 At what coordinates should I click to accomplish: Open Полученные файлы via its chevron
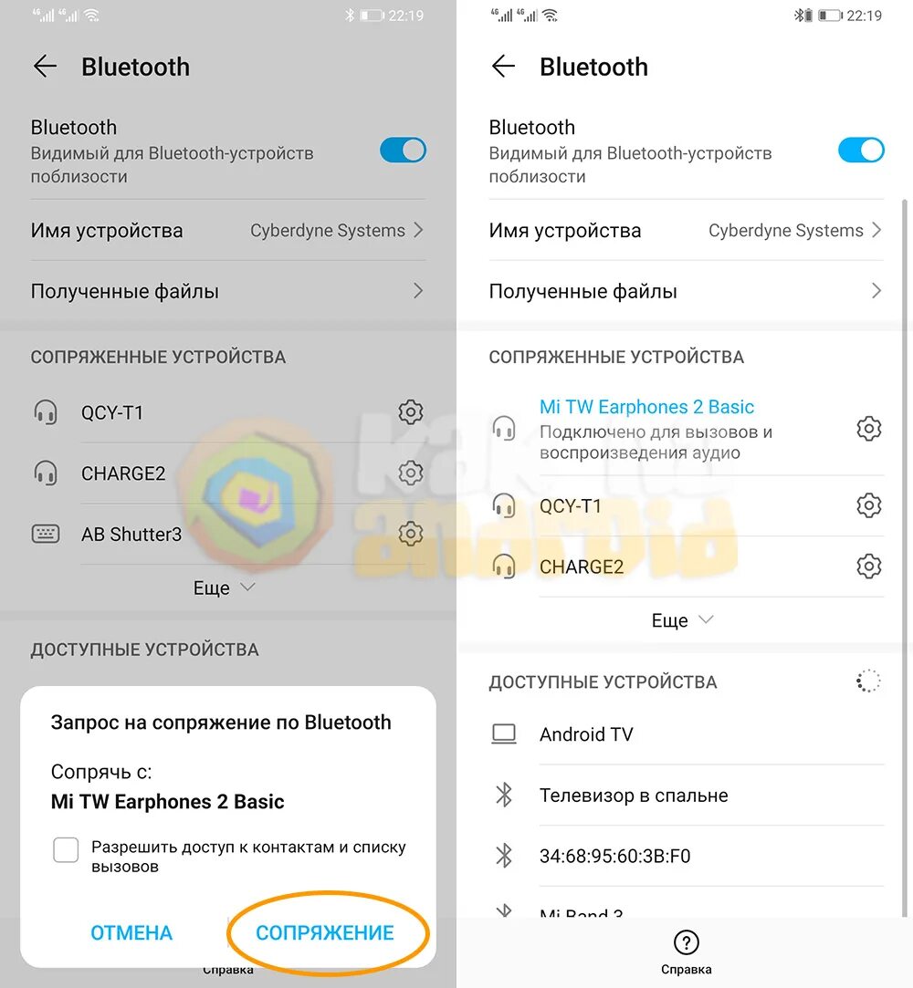tap(417, 291)
